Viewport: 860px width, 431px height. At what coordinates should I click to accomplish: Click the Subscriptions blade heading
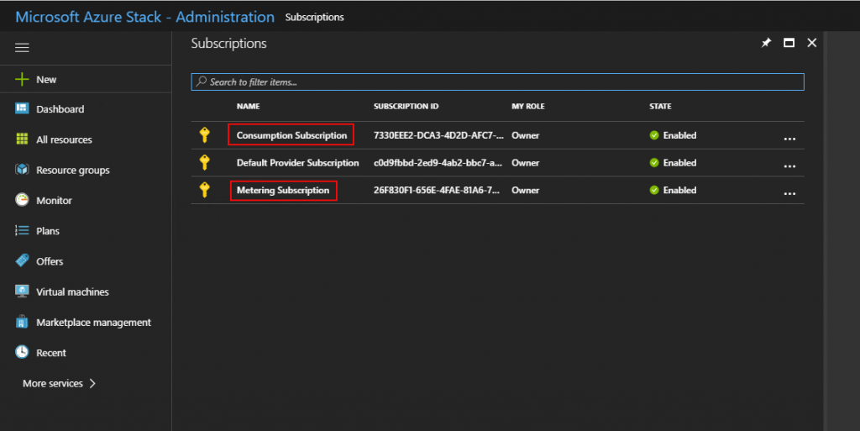(x=228, y=44)
